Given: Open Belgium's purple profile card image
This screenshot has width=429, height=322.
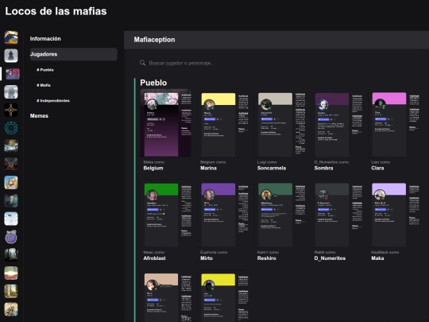Looking at the screenshot, I should click(166, 123).
